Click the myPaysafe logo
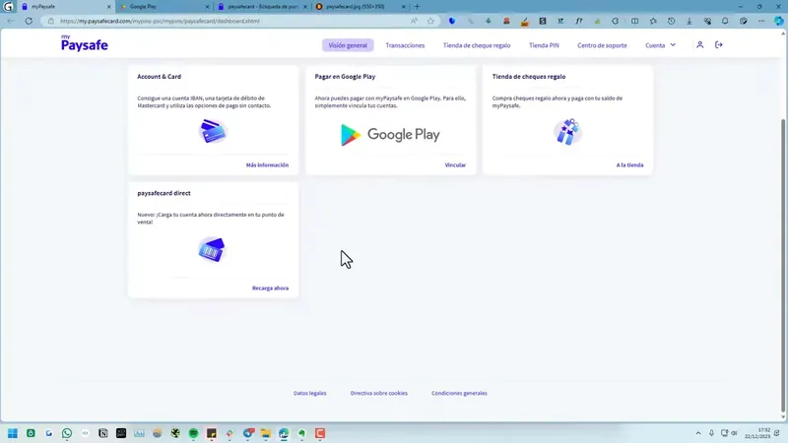 pos(85,43)
